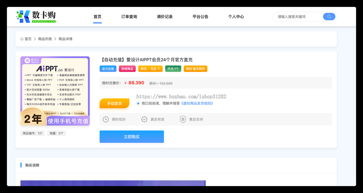Toggle the 我已经阅读 agreement radio button
This screenshot has height=193, width=363.
point(138,103)
